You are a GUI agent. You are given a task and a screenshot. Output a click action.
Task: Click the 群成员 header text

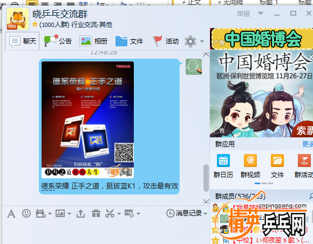240,197
